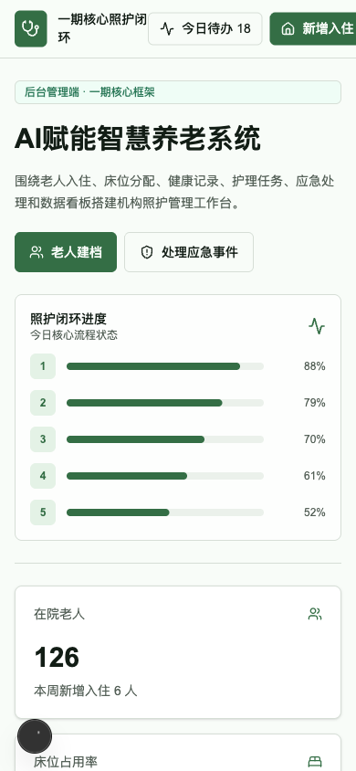The image size is (356, 771).
Task: Click the pulse icon in 今日待办 button
Action: tap(167, 29)
